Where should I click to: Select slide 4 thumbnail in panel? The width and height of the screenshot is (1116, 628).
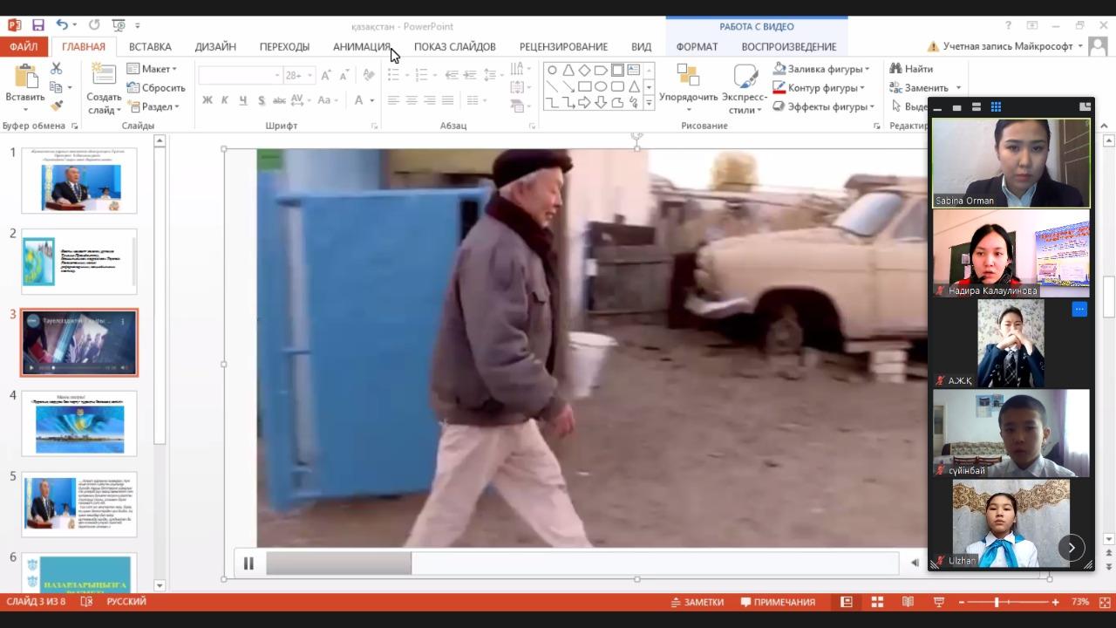(79, 423)
